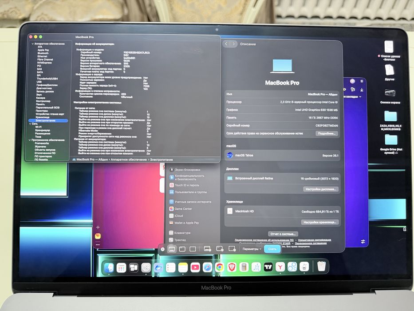414x311 pixels.
Task: Select NVMExpress in sidebar
Action: [44, 63]
